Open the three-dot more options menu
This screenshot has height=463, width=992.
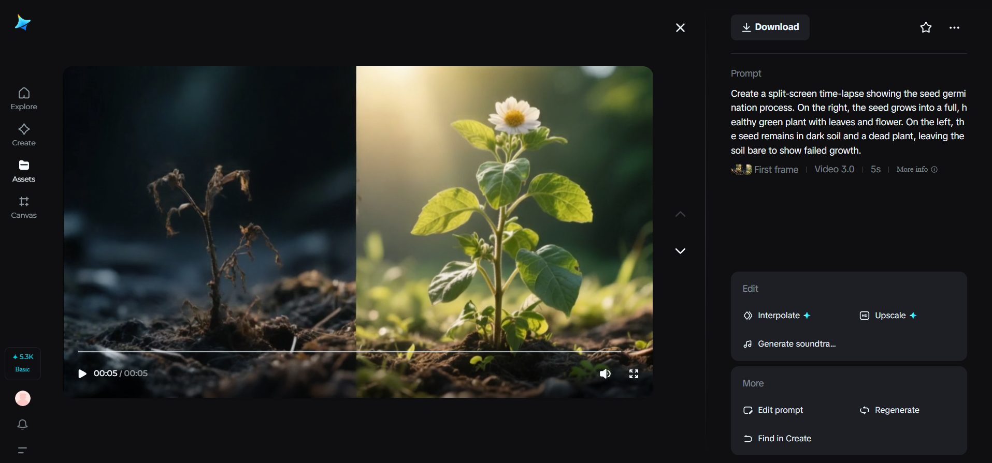pyautogui.click(x=954, y=27)
